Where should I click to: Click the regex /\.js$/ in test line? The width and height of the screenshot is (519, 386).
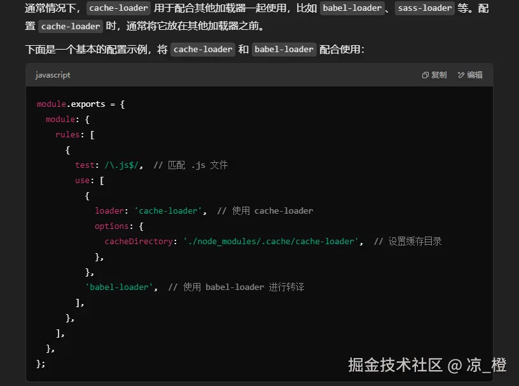[121, 165]
